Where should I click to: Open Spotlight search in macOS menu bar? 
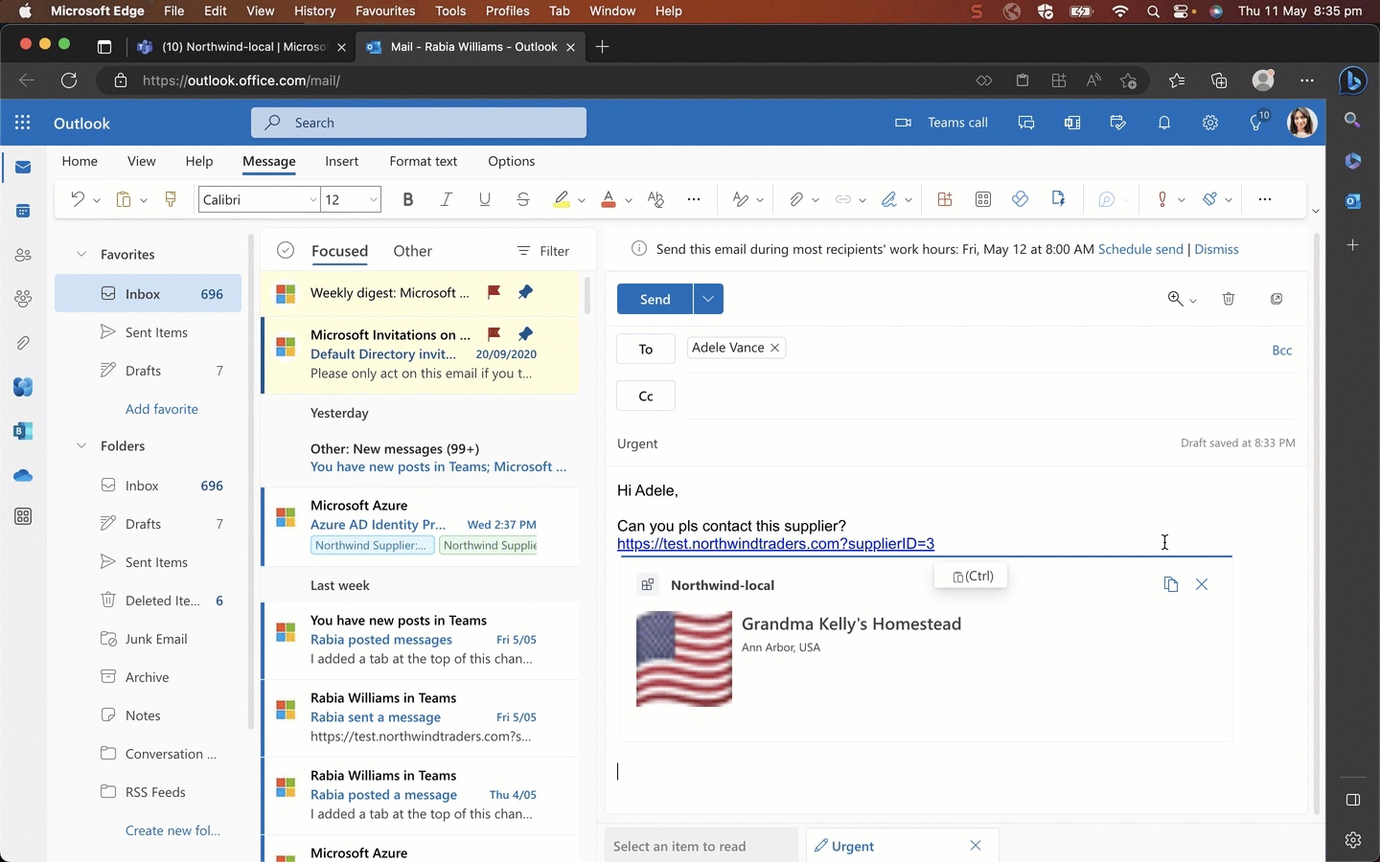click(1154, 11)
